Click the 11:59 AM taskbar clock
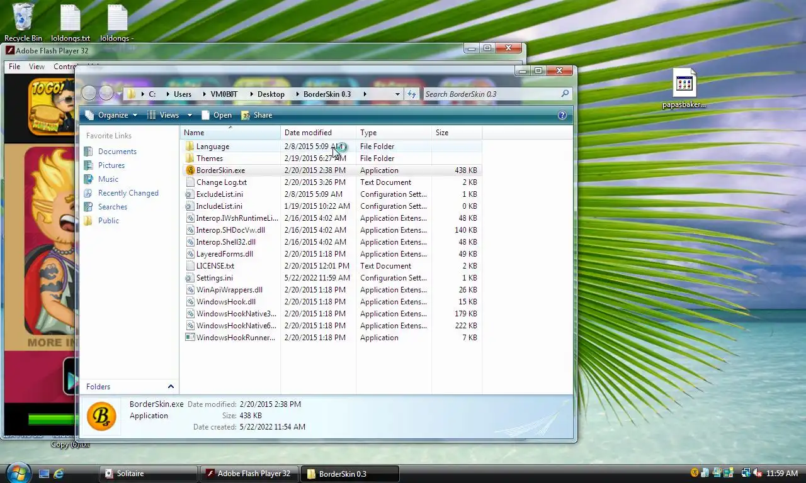806x483 pixels. click(783, 473)
